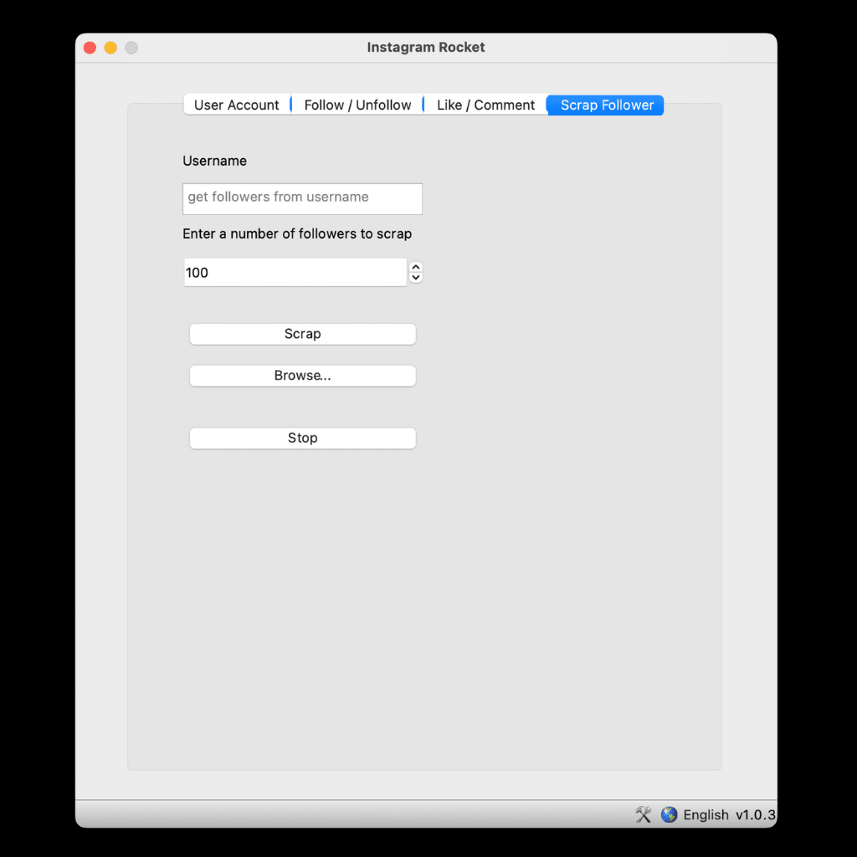The width and height of the screenshot is (857, 857).
Task: Open the Follow / Unfollow tab
Action: coord(357,104)
